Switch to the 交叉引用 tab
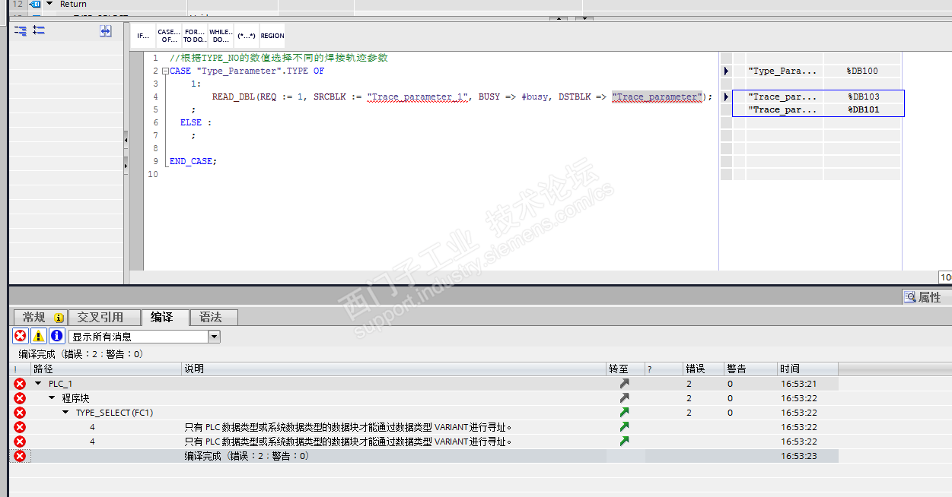 (105, 317)
